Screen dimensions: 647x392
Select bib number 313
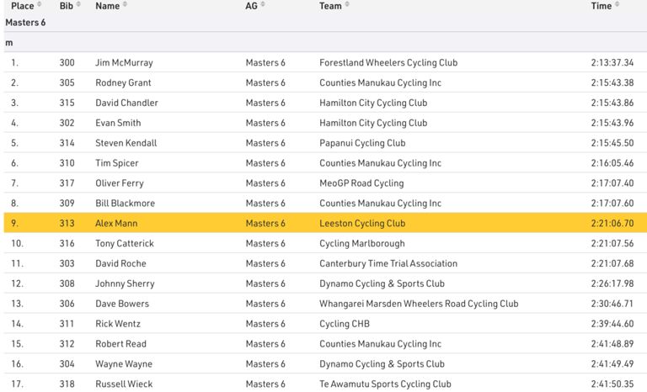pos(67,224)
